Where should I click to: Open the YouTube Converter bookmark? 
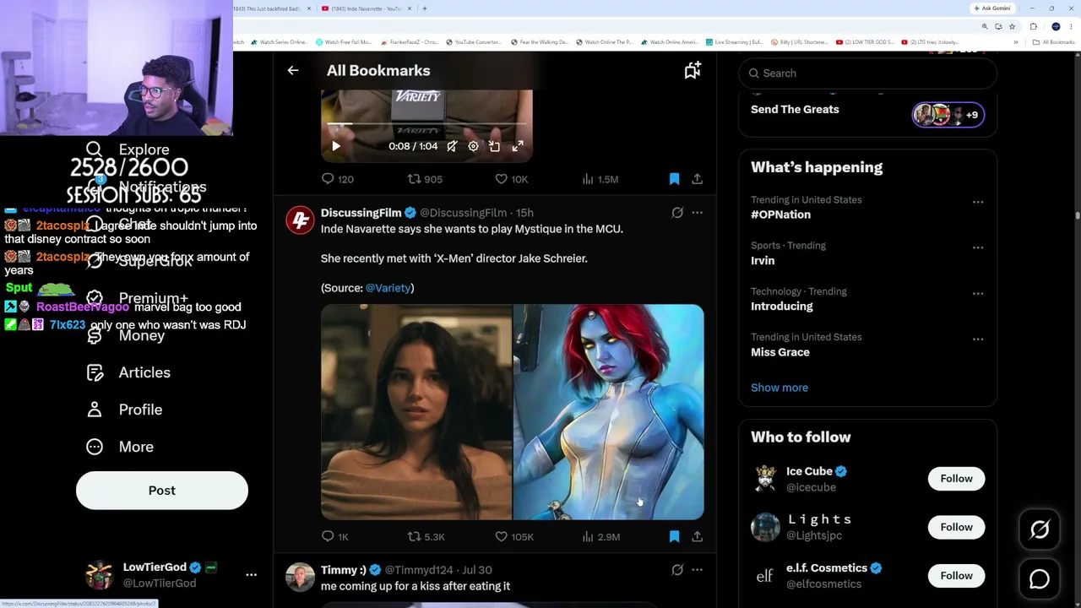pyautogui.click(x=474, y=42)
